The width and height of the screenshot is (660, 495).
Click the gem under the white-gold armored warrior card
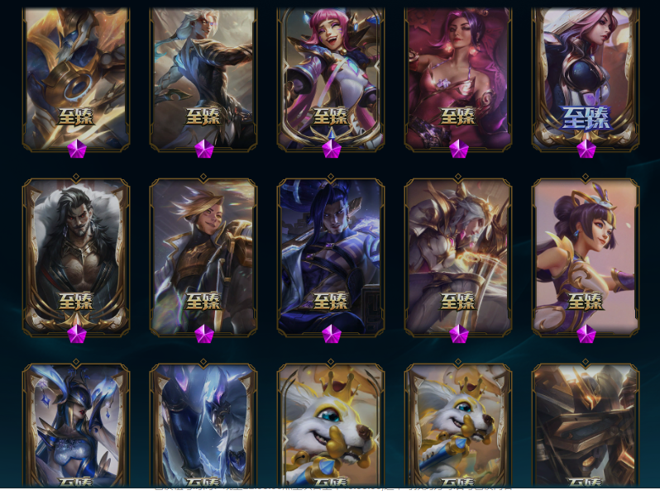coord(459,334)
